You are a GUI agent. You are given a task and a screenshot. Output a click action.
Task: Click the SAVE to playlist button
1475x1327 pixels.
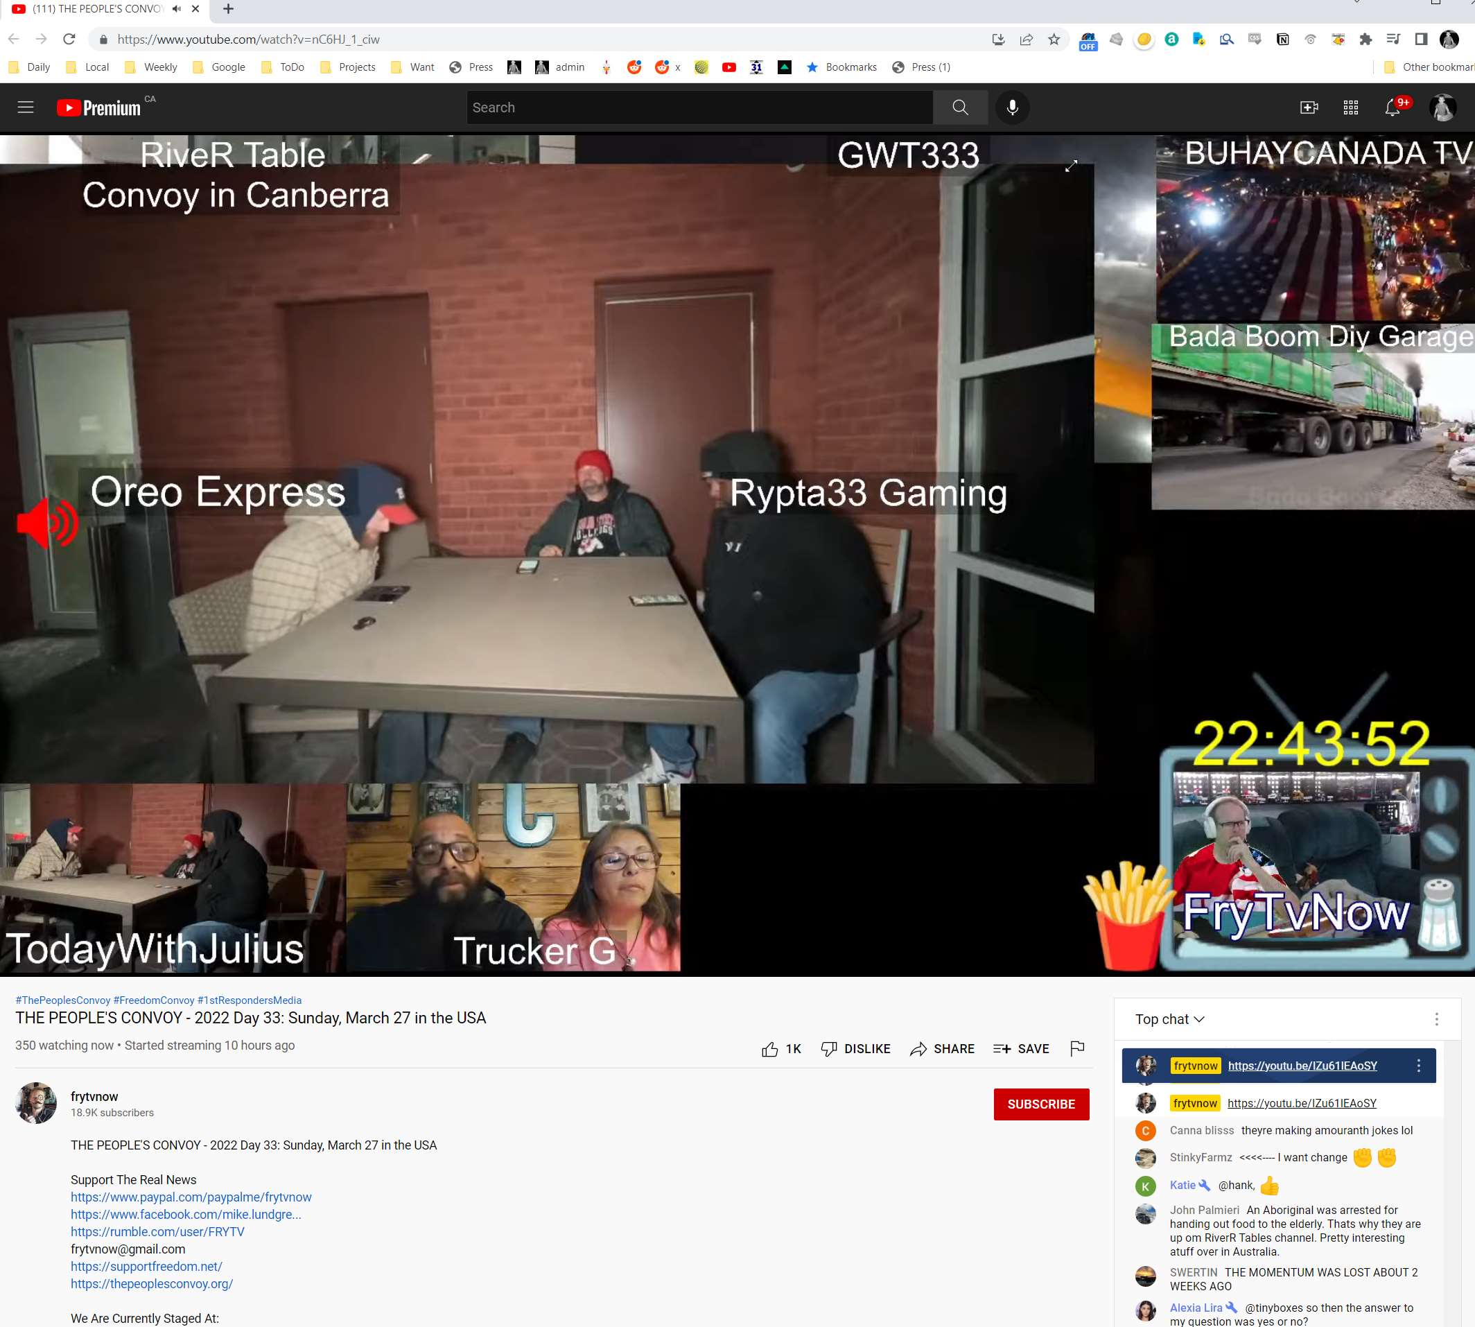[1021, 1048]
